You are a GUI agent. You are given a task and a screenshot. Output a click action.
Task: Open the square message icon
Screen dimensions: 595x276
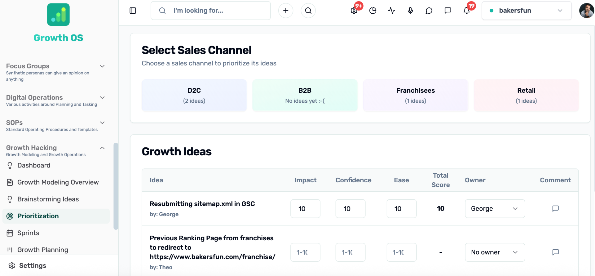click(448, 11)
